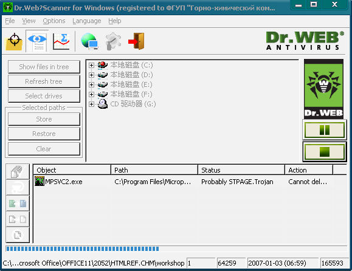
Task: Stop the scan with the stop button
Action: click(325, 152)
